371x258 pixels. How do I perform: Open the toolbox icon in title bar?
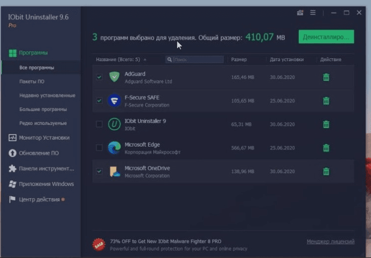tap(300, 12)
